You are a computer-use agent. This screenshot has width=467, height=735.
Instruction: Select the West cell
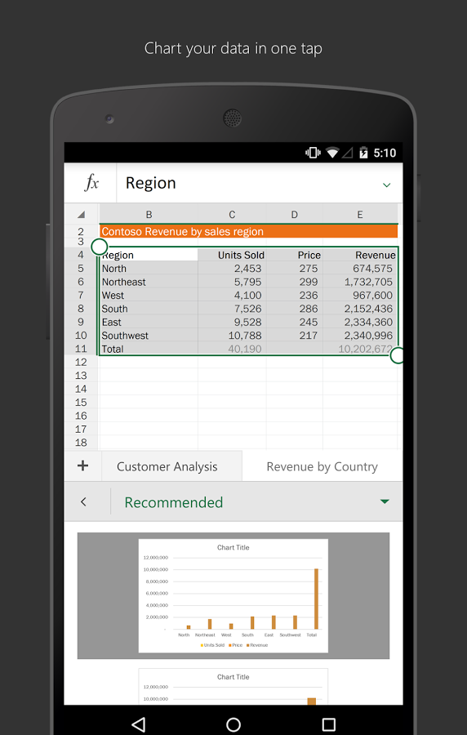(149, 296)
